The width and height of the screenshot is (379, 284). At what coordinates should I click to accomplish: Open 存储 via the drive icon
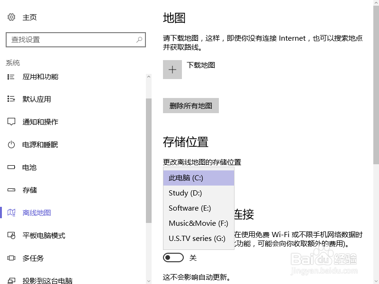tap(11, 190)
